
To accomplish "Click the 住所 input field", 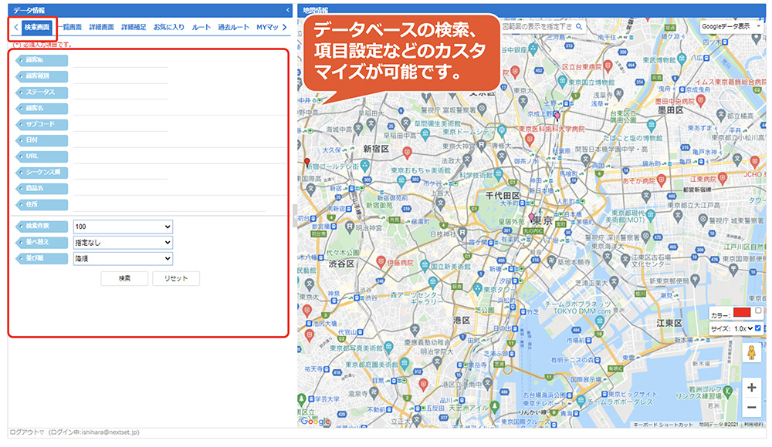I will (x=170, y=204).
